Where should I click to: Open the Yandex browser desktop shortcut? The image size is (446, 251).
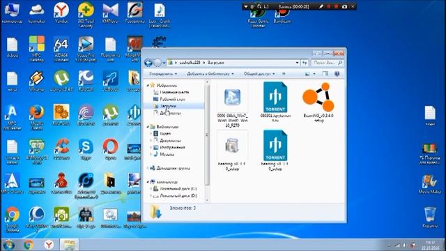tap(61, 13)
